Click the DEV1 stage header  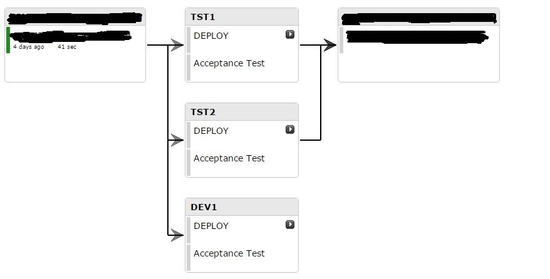coord(204,207)
